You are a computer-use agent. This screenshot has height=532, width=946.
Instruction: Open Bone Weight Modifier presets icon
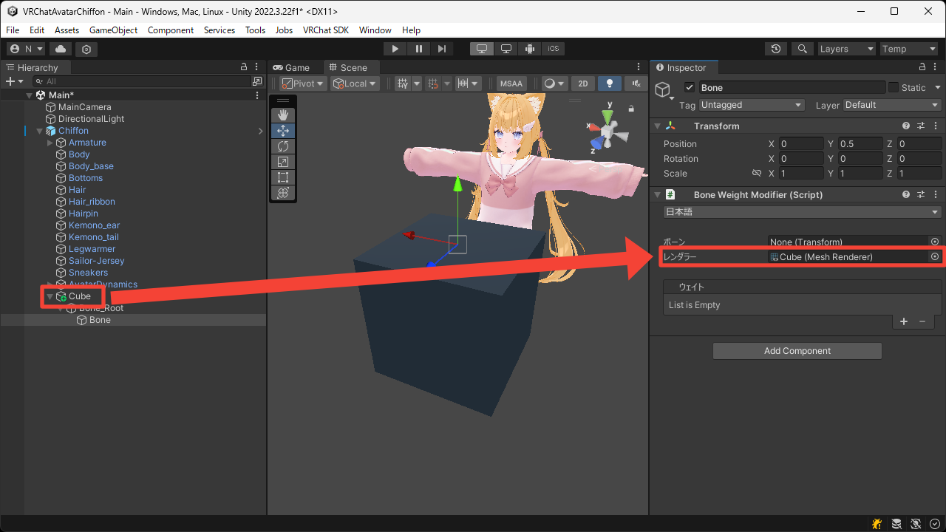click(921, 195)
